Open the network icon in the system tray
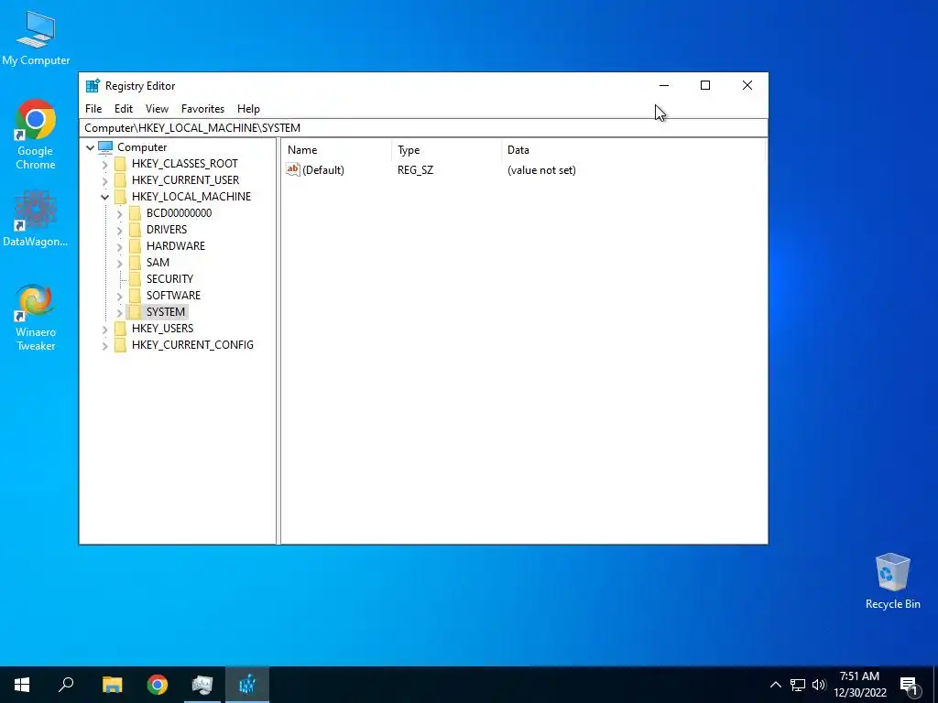The width and height of the screenshot is (938, 703). coord(798,685)
